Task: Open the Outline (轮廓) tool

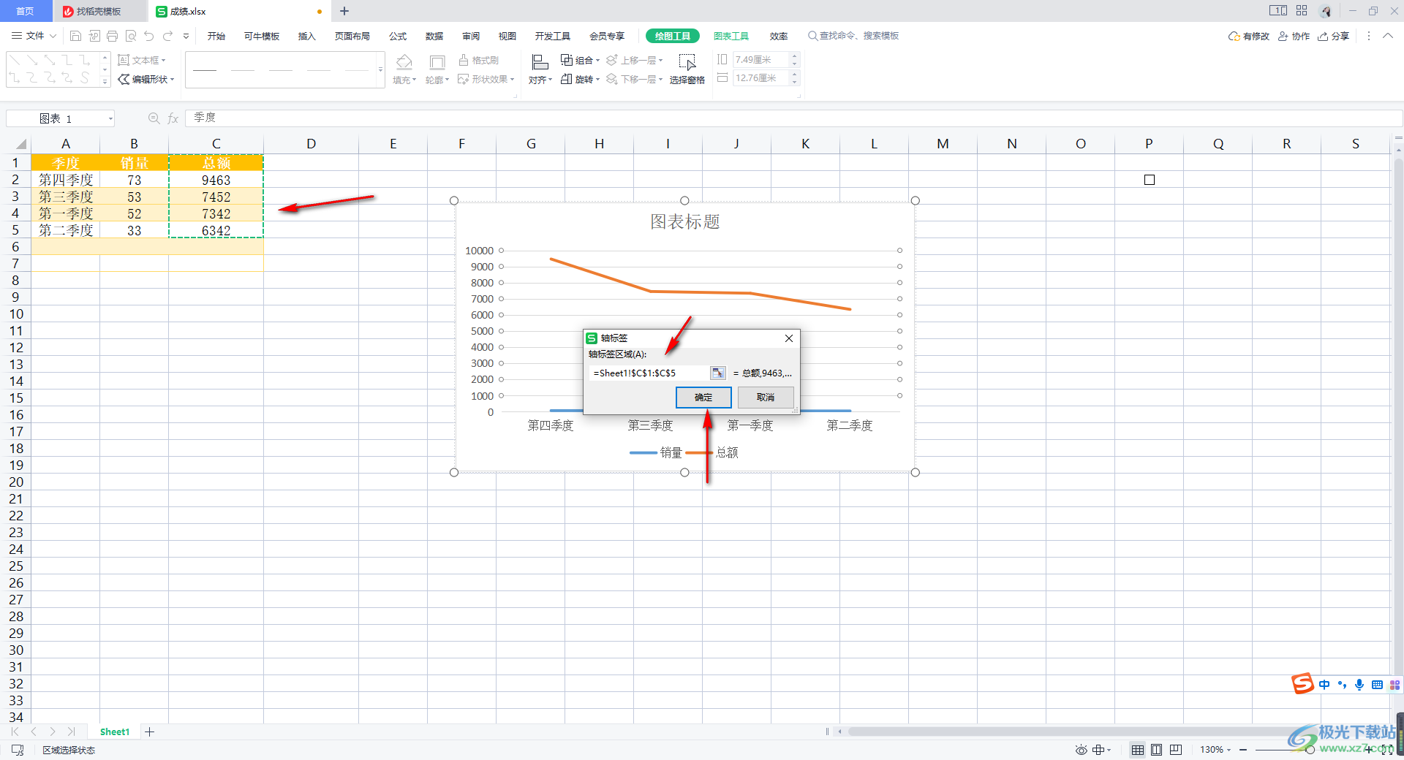Action: point(437,69)
